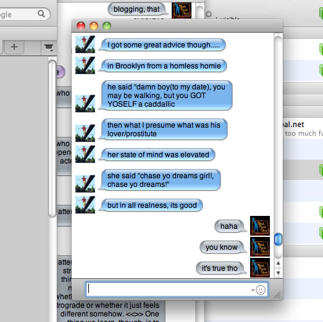
Task: Click avatar beside 'but in all realness'
Action: (x=85, y=205)
